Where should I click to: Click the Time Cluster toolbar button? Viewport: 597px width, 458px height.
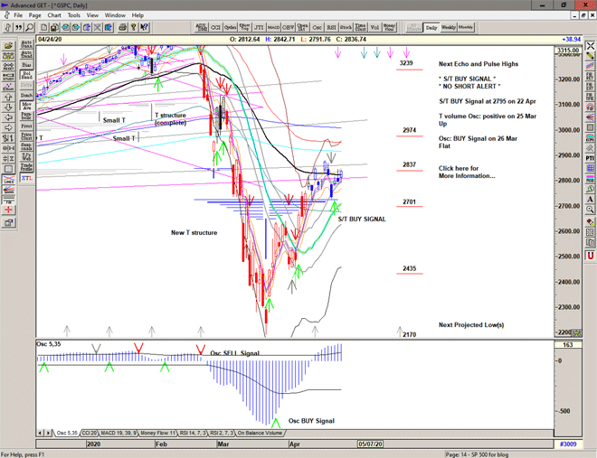coord(360,28)
